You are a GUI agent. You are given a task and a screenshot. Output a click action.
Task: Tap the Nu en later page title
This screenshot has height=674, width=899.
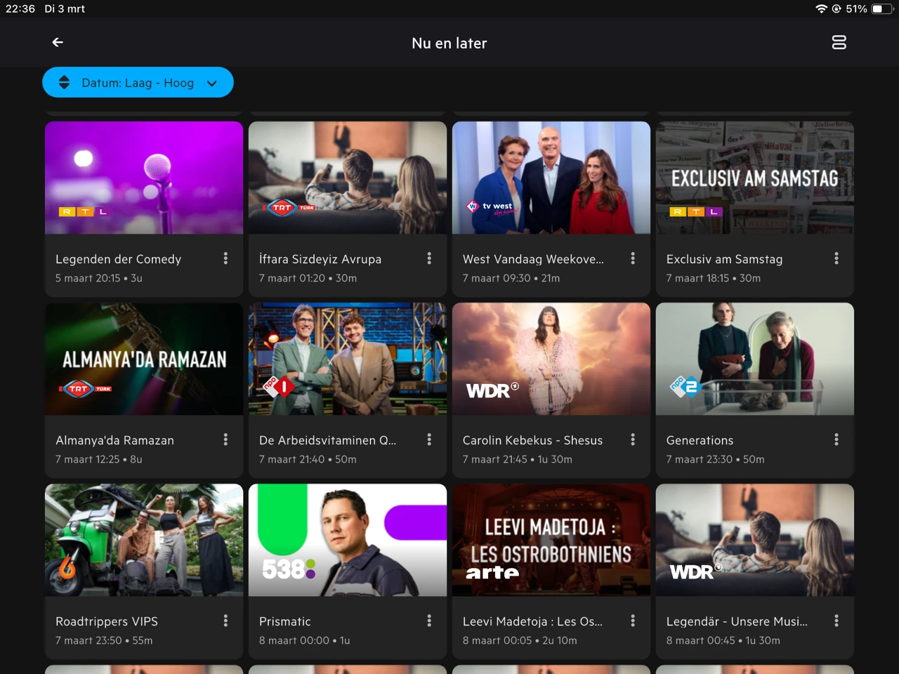(449, 44)
